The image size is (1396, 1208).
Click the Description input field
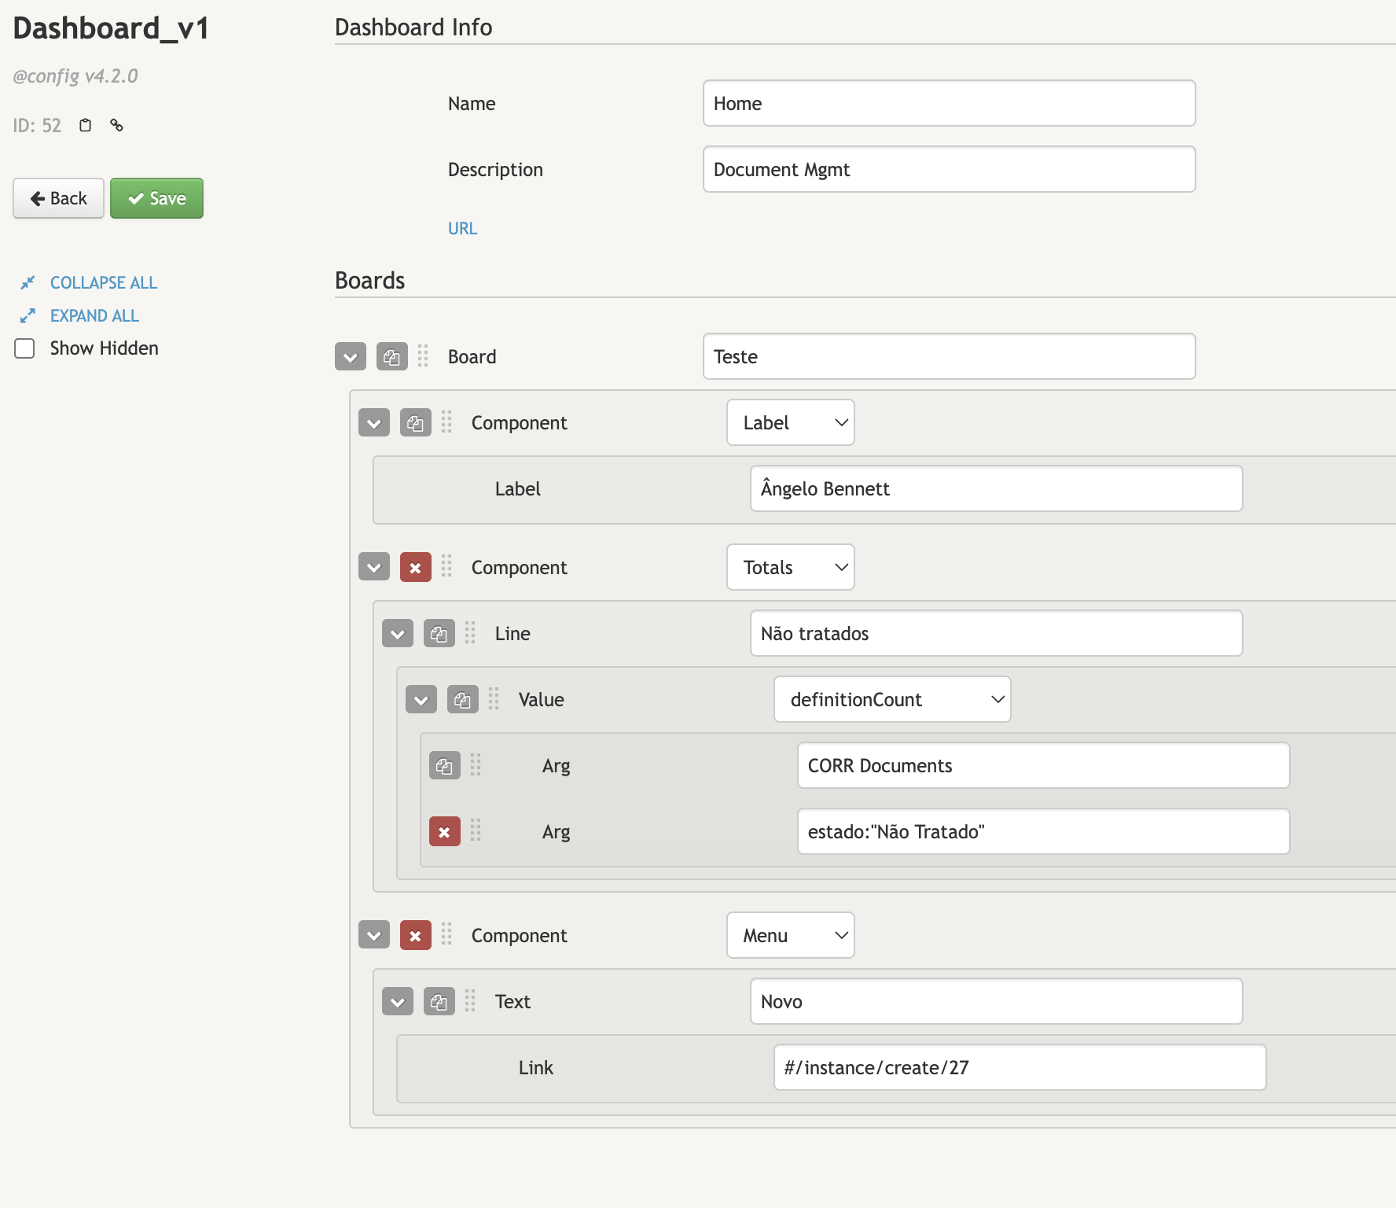pos(949,170)
